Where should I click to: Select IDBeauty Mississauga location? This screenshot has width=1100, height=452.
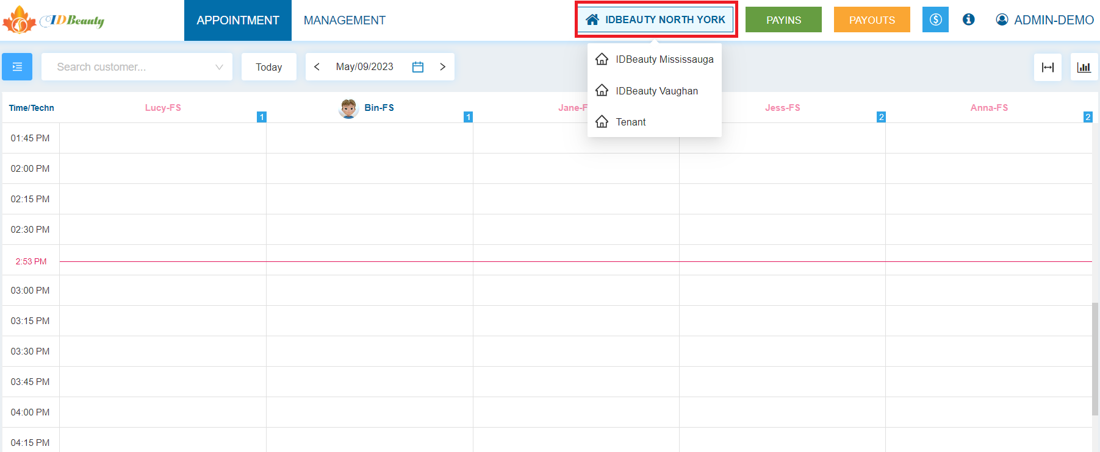pyautogui.click(x=655, y=59)
